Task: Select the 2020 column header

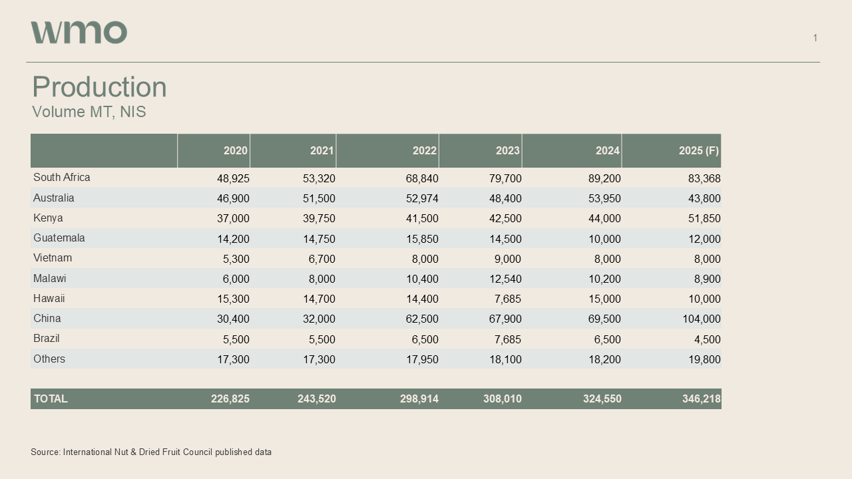Action: pos(235,151)
